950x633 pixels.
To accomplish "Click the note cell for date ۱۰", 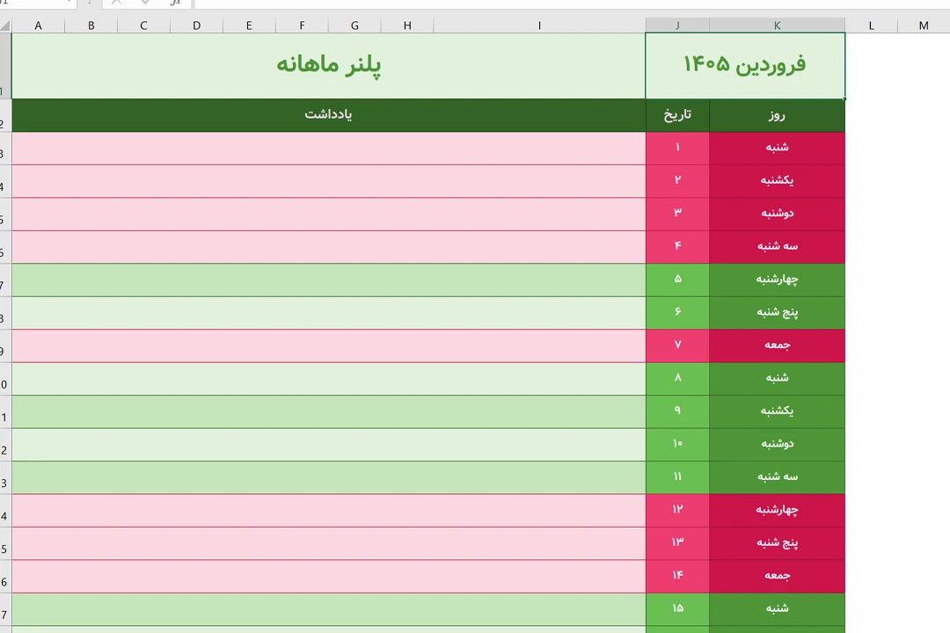I will click(x=328, y=444).
